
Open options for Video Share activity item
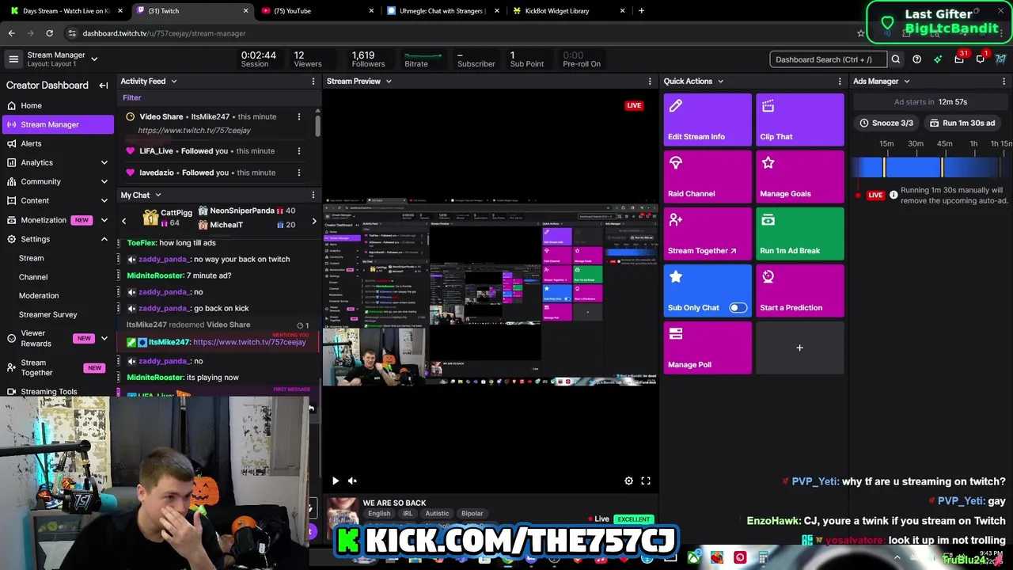298,116
